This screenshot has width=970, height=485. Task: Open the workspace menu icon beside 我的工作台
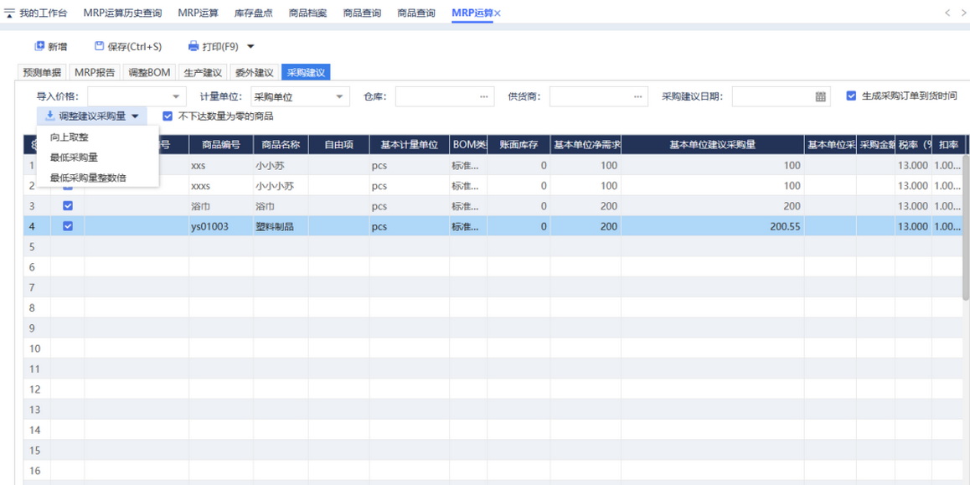point(9,13)
